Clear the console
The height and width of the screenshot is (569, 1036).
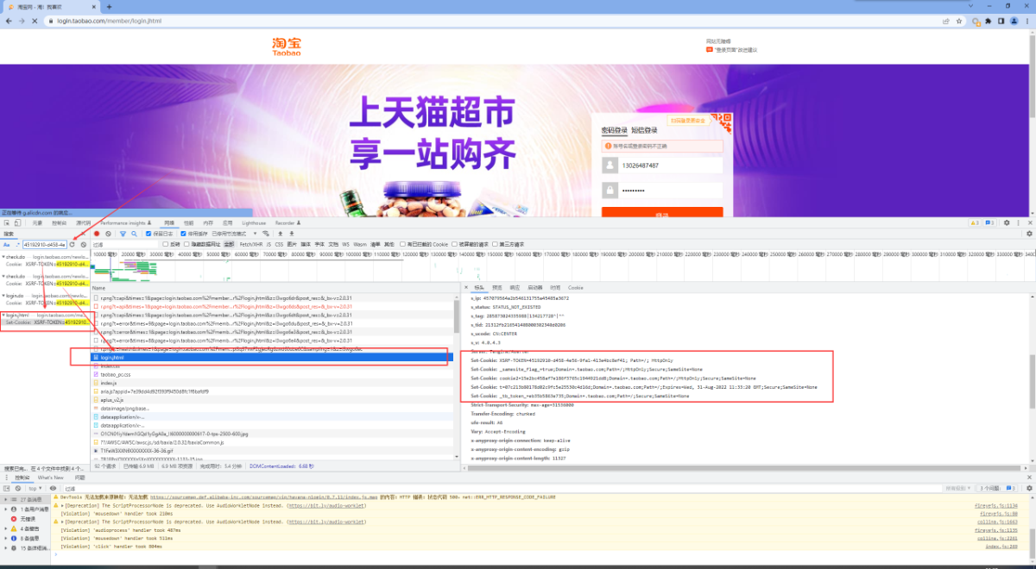(18, 488)
